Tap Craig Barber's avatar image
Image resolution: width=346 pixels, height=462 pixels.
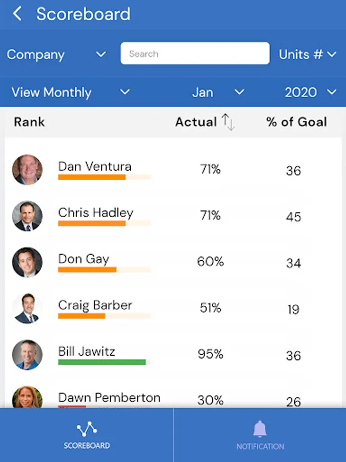27,309
